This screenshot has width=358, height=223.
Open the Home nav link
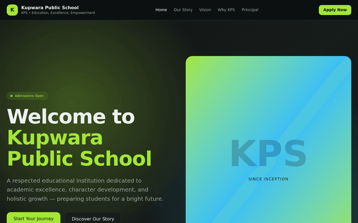[161, 10]
